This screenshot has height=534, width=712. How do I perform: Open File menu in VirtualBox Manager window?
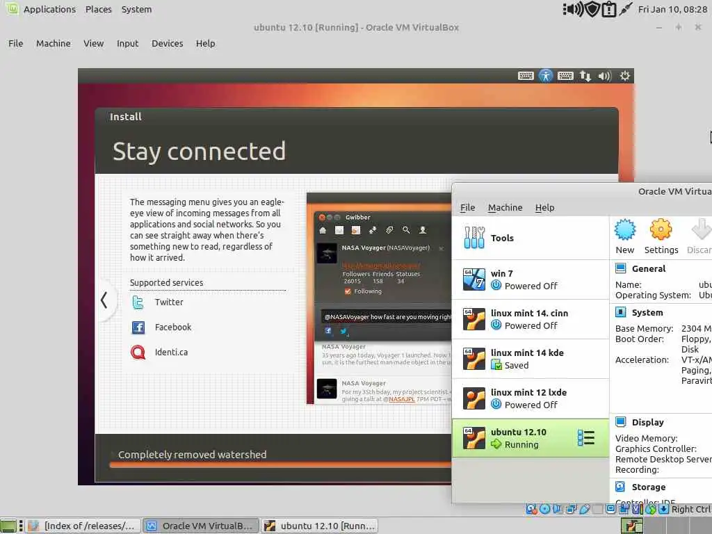click(x=467, y=207)
